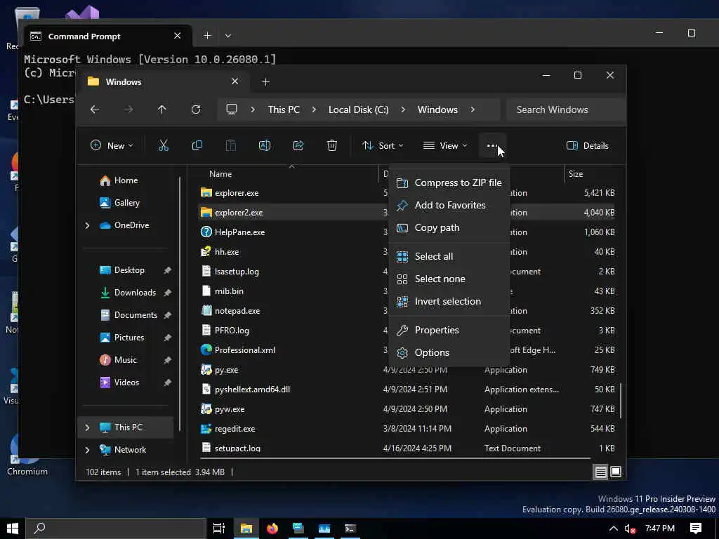
Task: Click the file list vertical scrollbar
Action: [621, 401]
